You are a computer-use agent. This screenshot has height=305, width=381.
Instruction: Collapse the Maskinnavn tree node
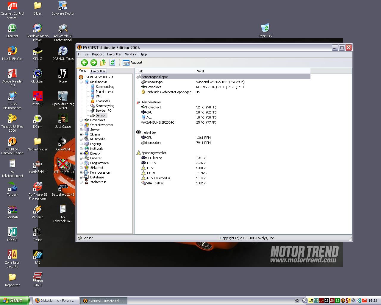click(81, 82)
